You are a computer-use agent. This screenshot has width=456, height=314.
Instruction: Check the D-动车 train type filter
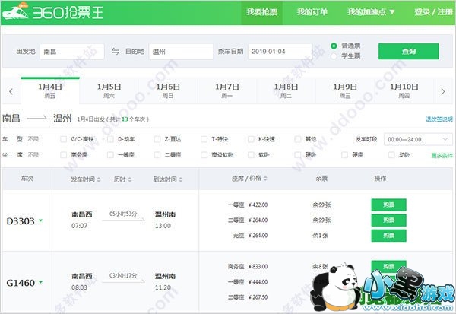[x=110, y=140]
